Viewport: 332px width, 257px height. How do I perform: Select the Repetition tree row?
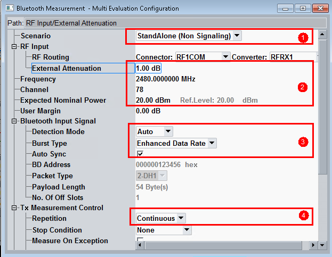click(49, 218)
